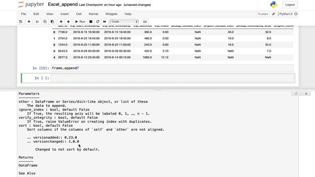Click the frame.append? cell input

click(172, 68)
